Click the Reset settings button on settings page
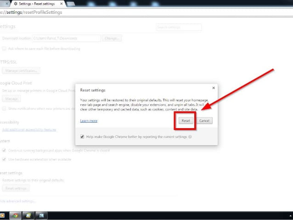 [16, 188]
